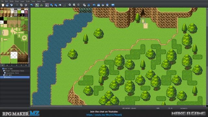The width and height of the screenshot is (208, 117).
Task: Pick the circular path tile in palette
Action: pos(24,38)
